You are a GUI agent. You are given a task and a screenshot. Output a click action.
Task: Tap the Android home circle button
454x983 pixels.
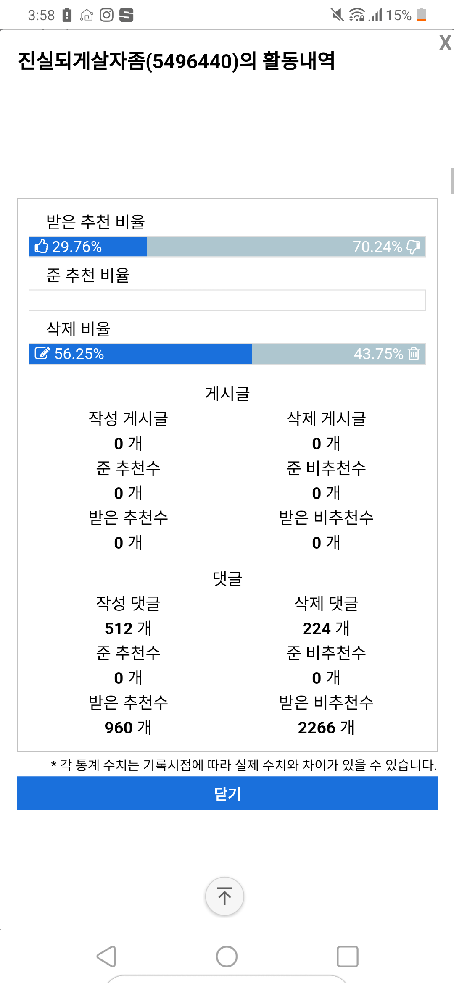pos(227,957)
